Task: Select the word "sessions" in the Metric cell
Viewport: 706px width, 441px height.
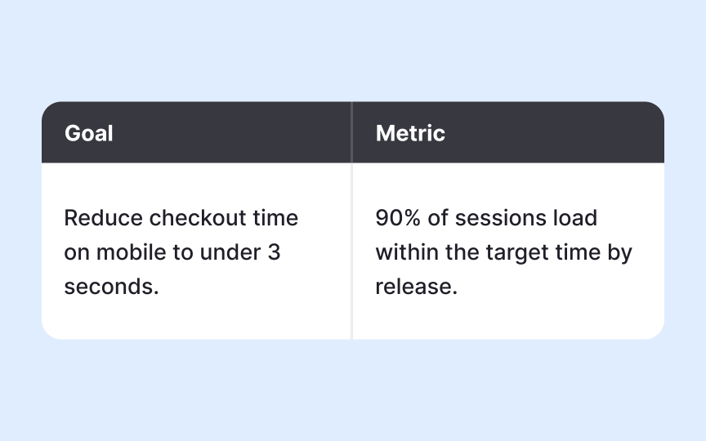Action: 492,219
